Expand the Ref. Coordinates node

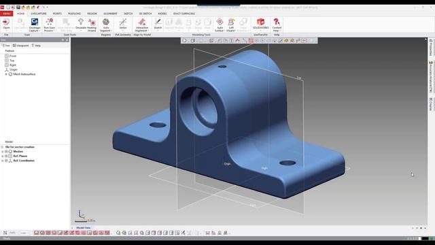pos(3,161)
